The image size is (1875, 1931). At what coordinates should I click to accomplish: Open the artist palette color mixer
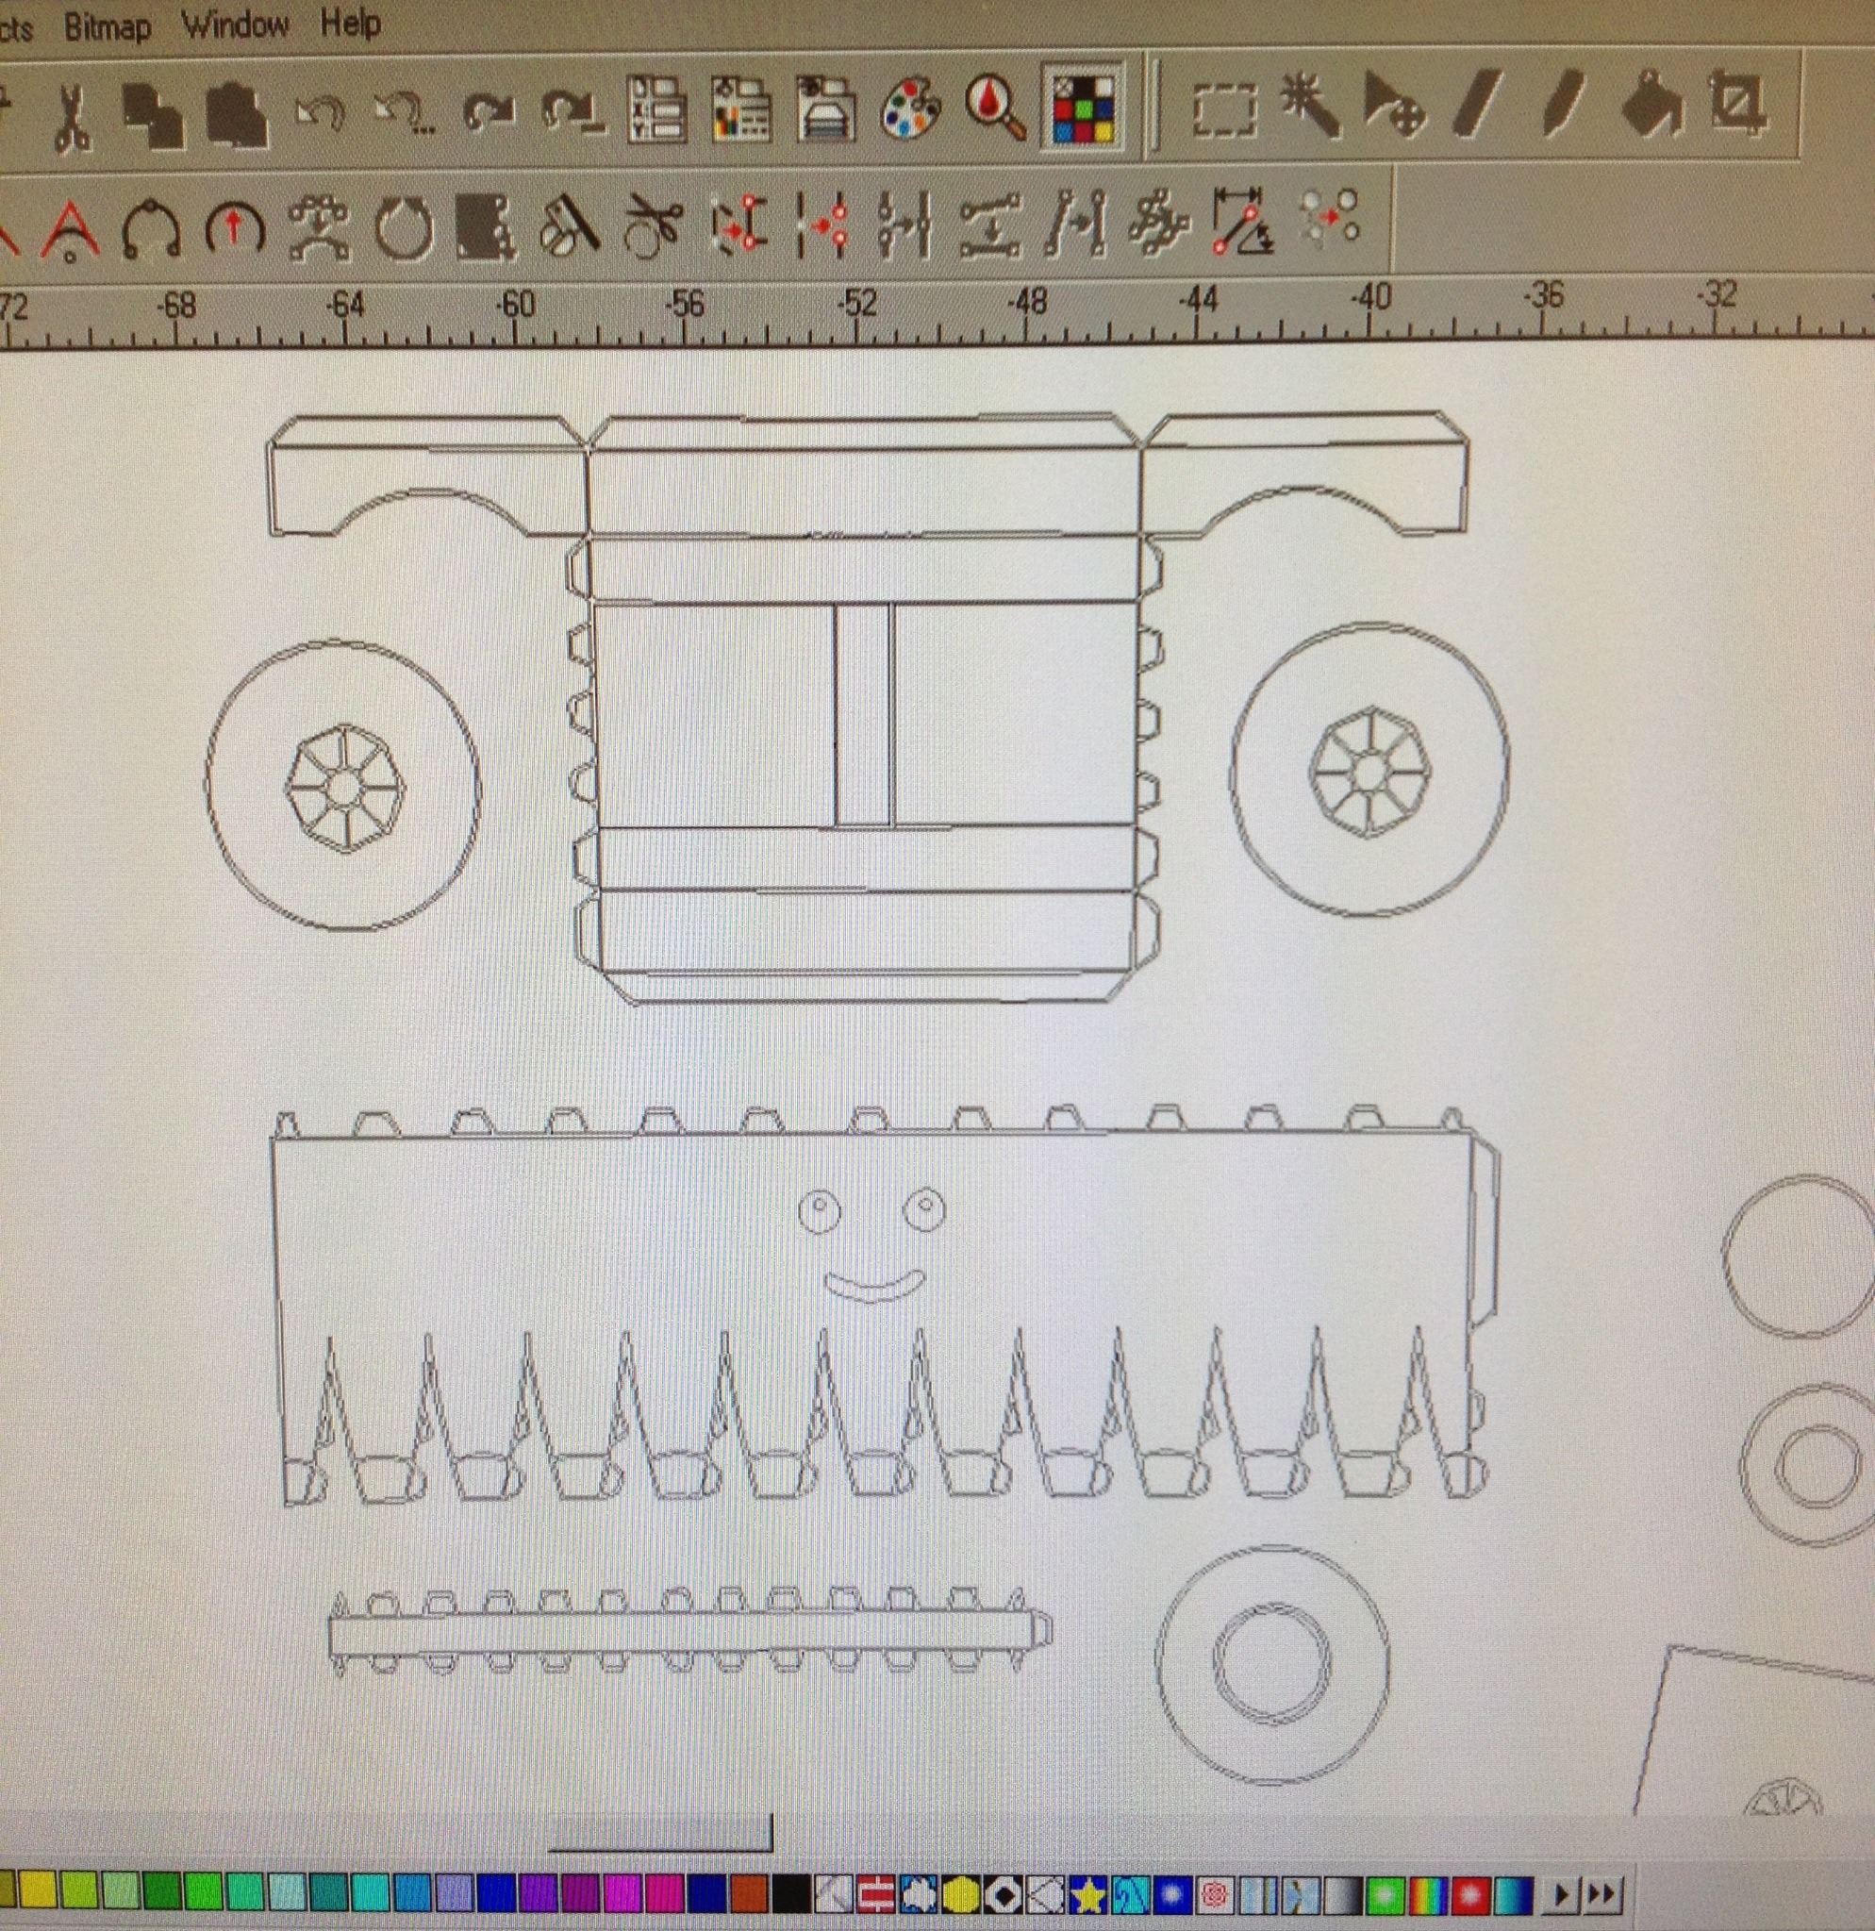click(911, 108)
